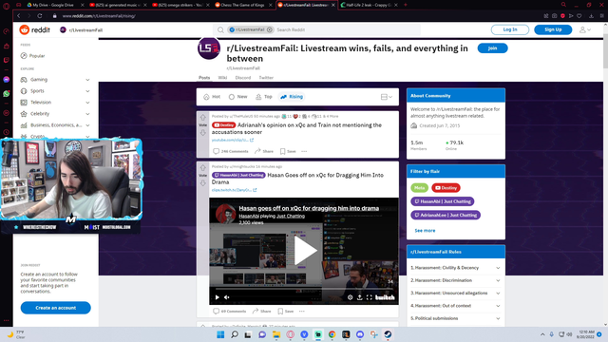Screen dimensions: 608x342
Task: Click the Join community button
Action: click(492, 48)
